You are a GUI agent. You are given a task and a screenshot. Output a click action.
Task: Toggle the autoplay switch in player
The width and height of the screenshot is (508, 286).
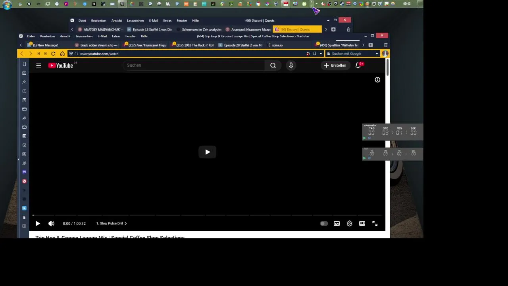[x=324, y=224]
